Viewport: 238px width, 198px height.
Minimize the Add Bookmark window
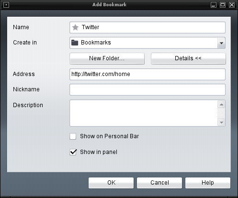point(214,5)
